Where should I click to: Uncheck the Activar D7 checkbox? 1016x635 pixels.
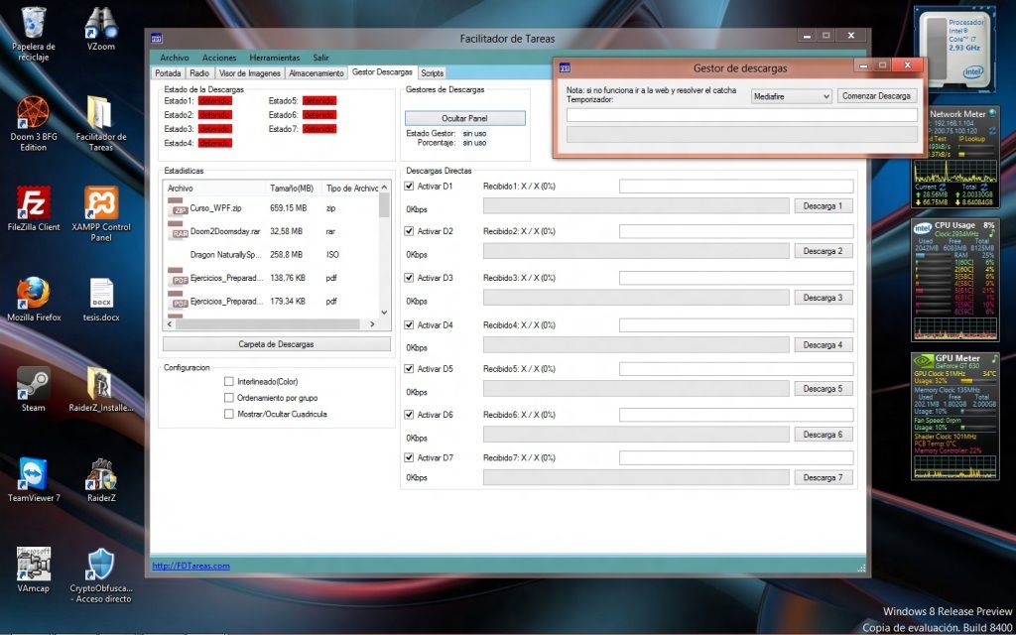pyautogui.click(x=409, y=457)
